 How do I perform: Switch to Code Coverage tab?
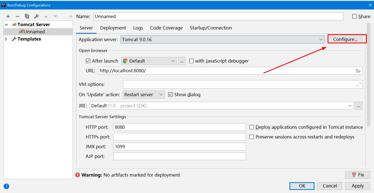(x=166, y=28)
